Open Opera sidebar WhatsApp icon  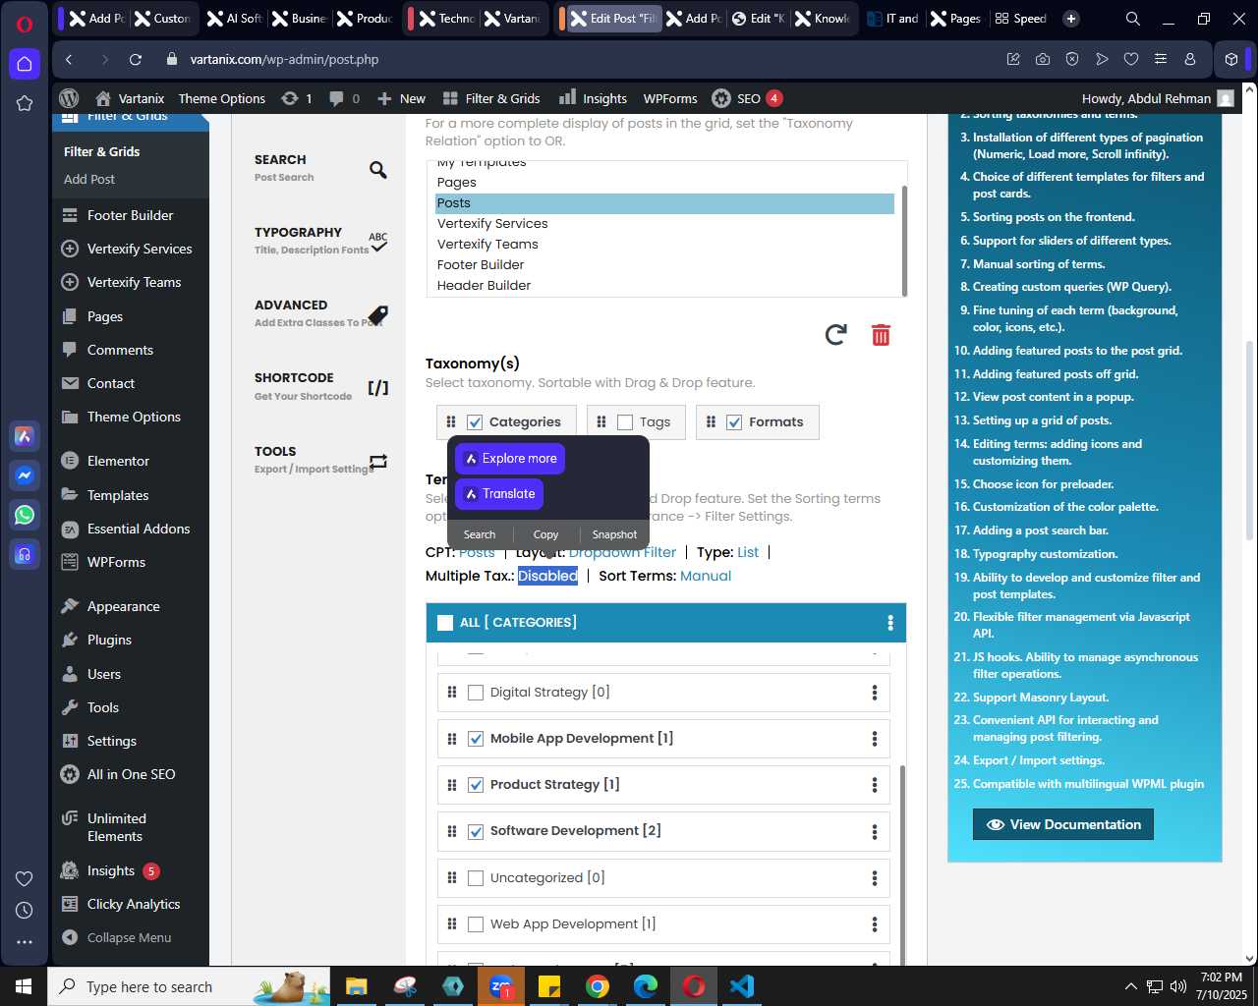point(25,515)
